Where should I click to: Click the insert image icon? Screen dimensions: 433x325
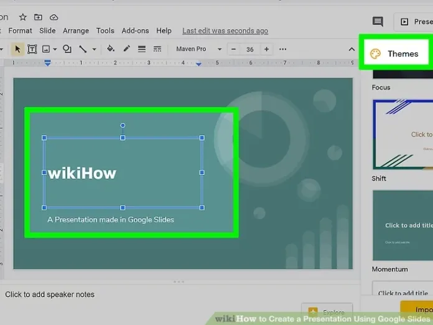pyautogui.click(x=46, y=49)
